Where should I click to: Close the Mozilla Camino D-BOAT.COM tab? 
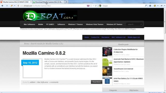(x=31, y=2)
